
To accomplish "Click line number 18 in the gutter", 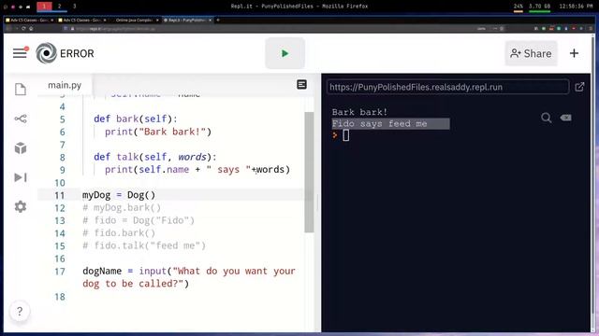I will click(x=60, y=297).
